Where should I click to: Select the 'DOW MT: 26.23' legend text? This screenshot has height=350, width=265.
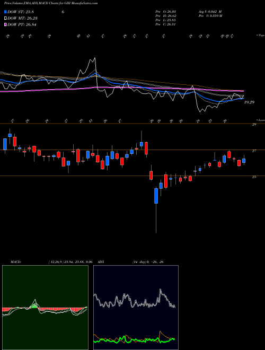22,19
